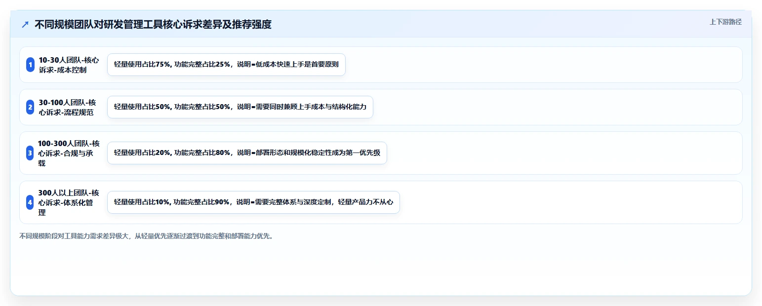The width and height of the screenshot is (762, 306).
Task: Select the 300人以上团队-核心诉求-体系化管理 label
Action: coord(69,202)
